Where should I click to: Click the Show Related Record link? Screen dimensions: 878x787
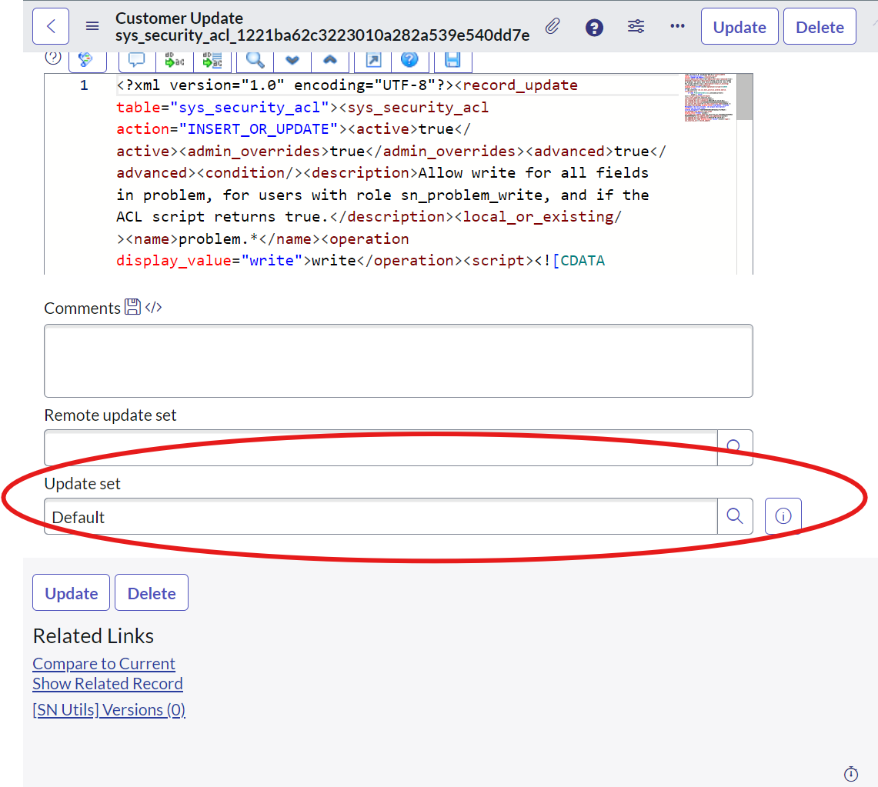(x=107, y=683)
